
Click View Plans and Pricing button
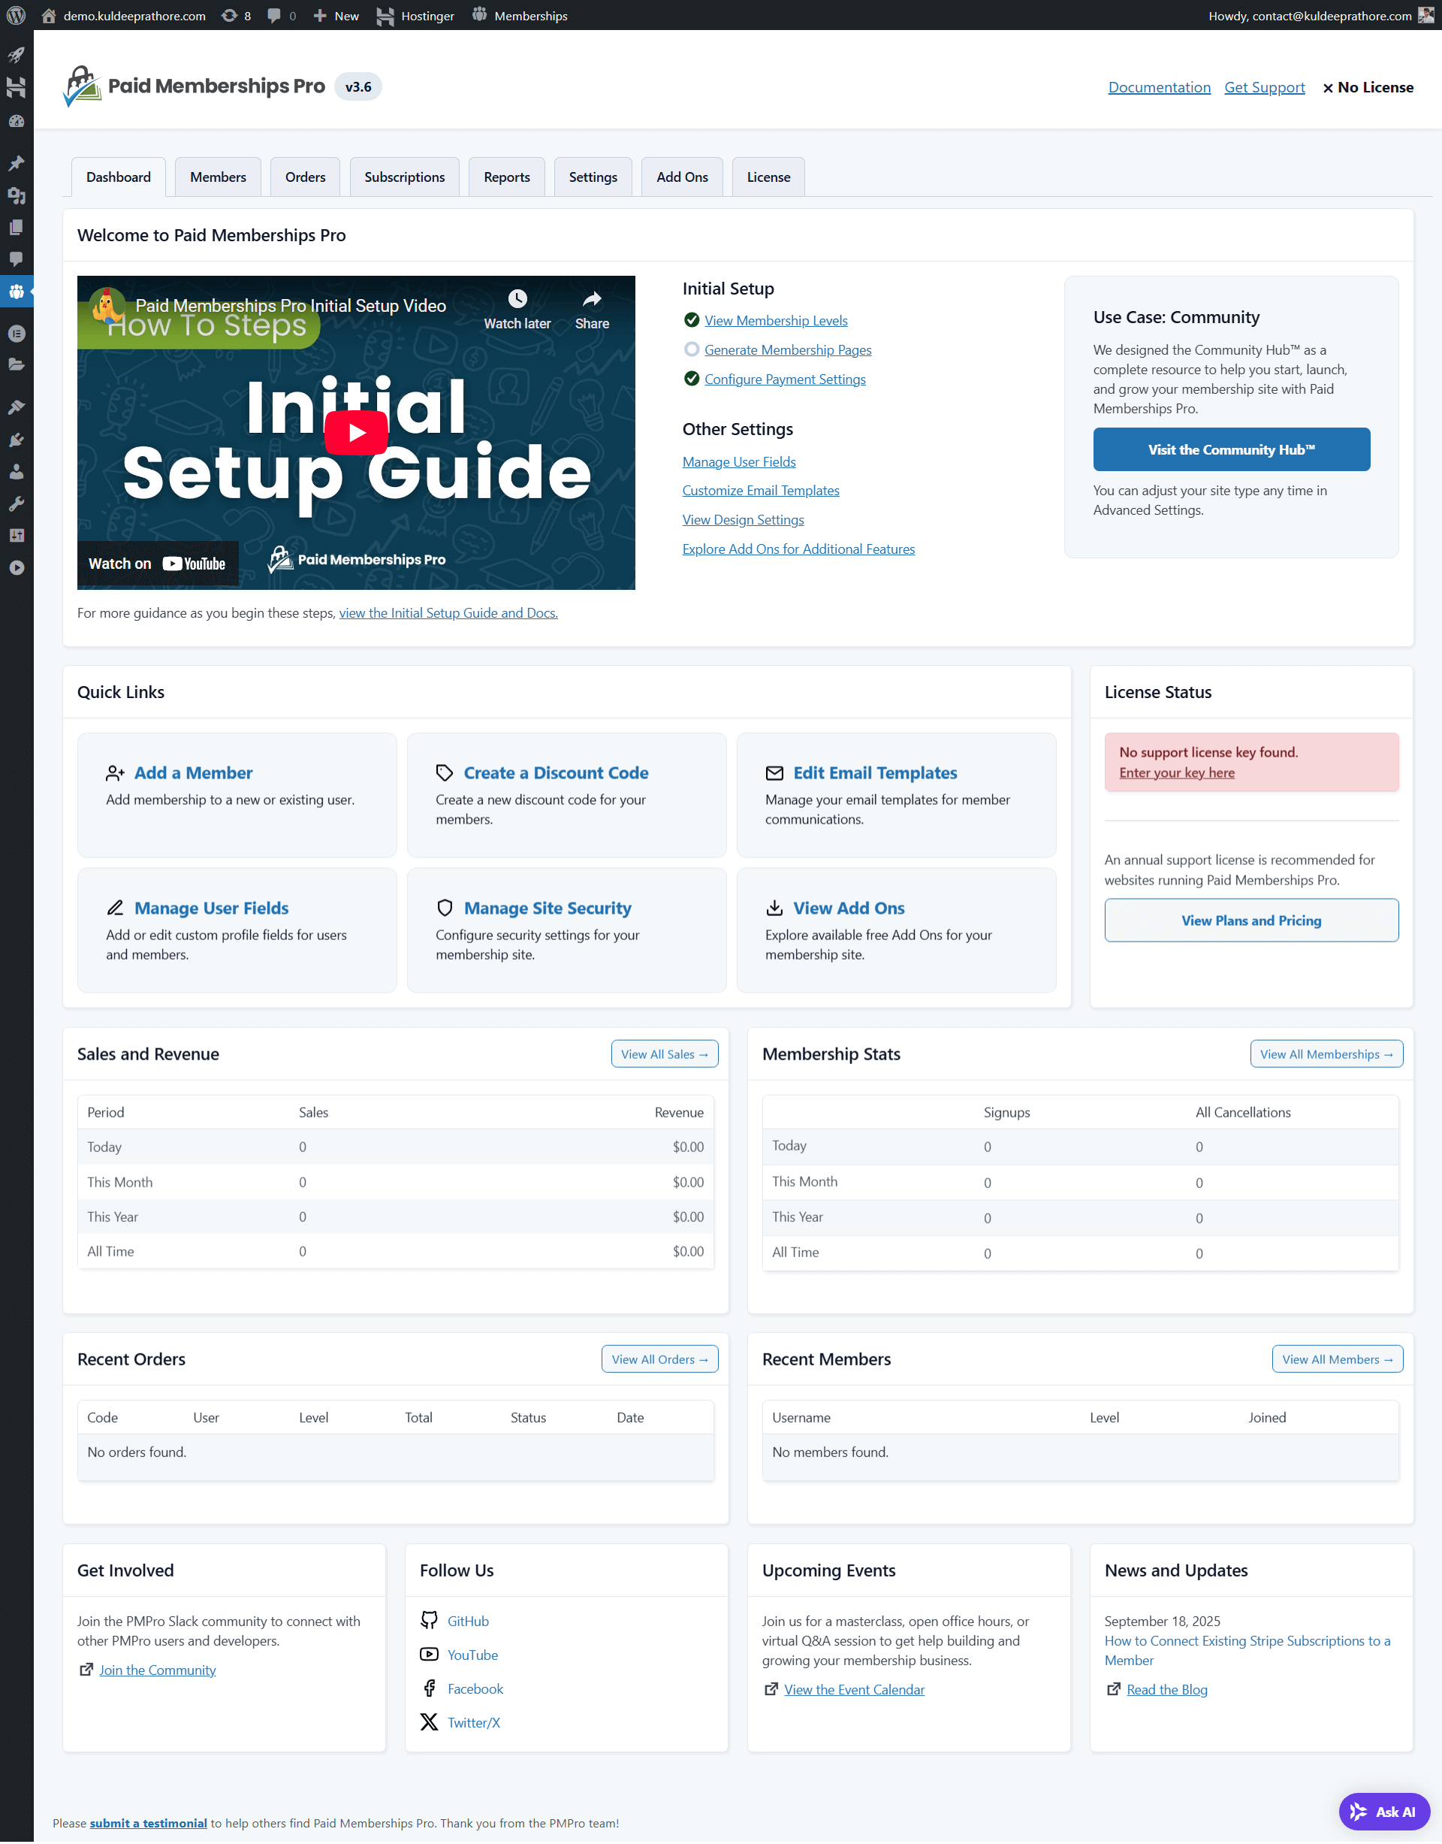click(1250, 920)
